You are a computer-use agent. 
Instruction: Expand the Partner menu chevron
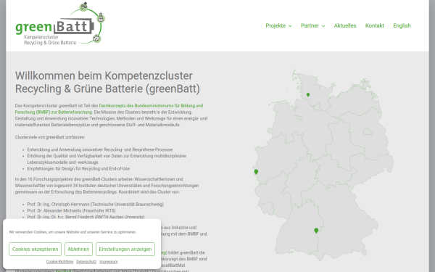click(323, 26)
